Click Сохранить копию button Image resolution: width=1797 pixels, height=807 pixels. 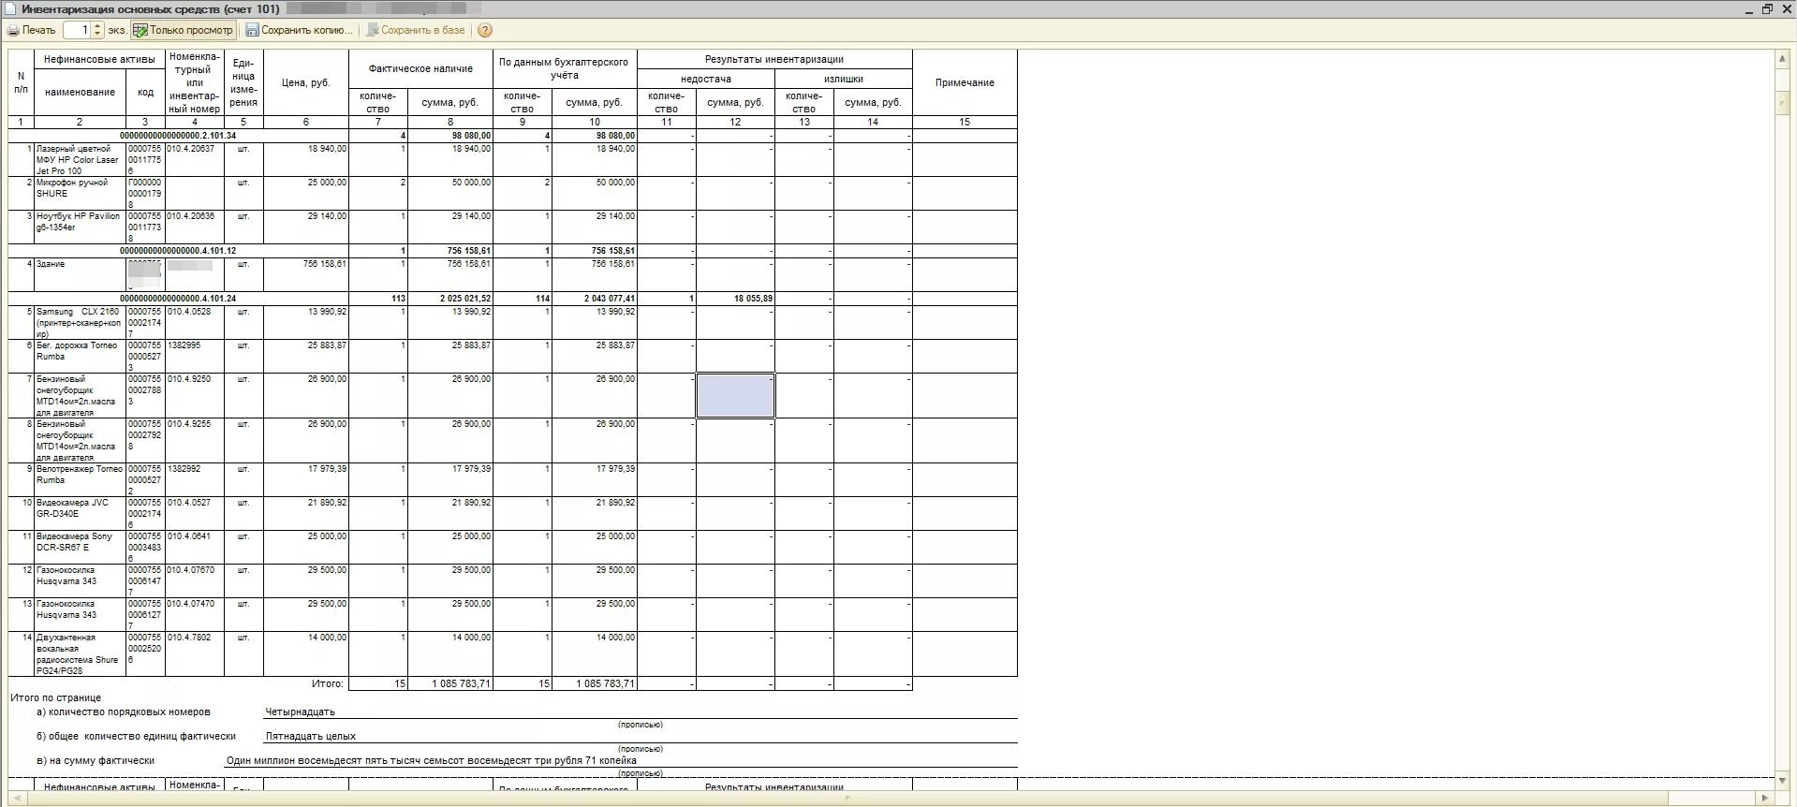[x=300, y=30]
